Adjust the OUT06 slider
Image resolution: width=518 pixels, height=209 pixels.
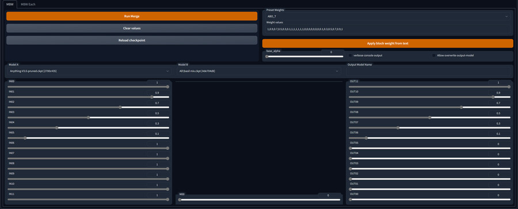(430, 138)
